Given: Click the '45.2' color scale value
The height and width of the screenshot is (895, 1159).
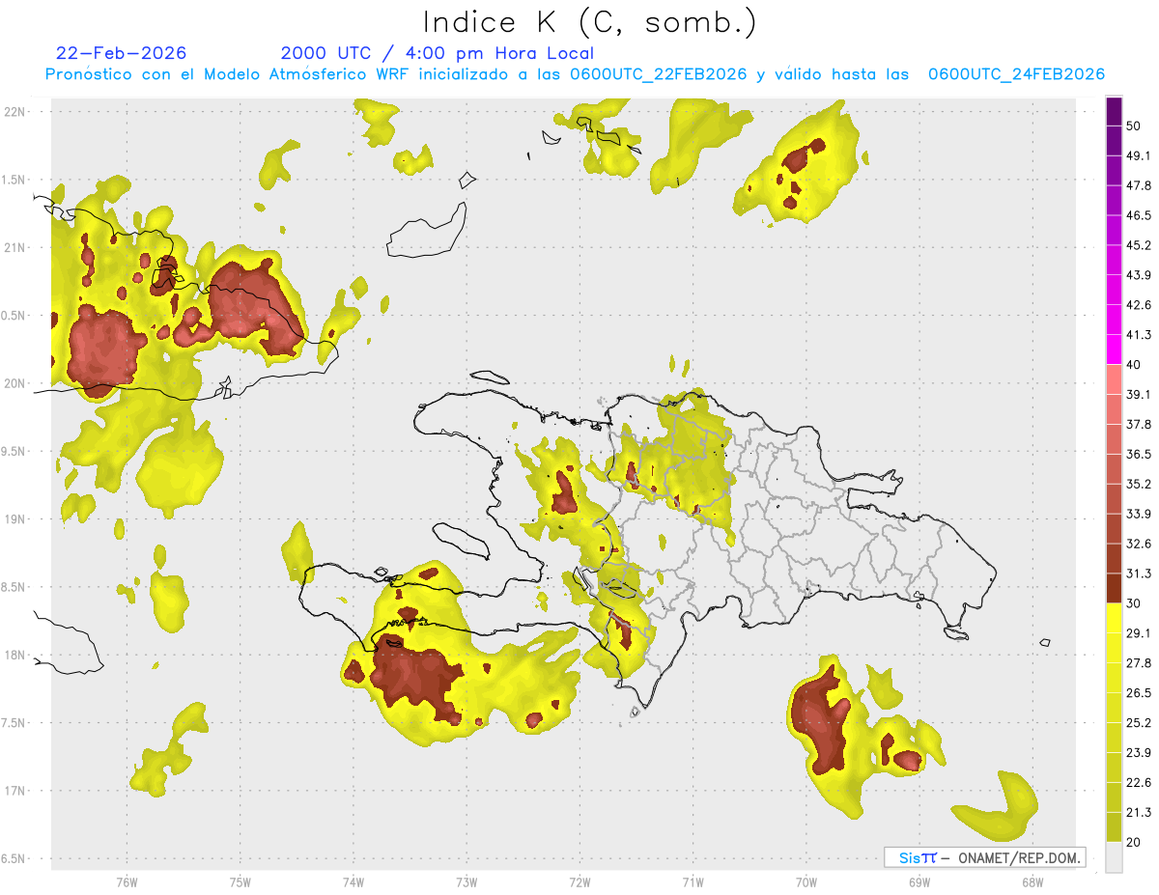Looking at the screenshot, I should coord(1139,245).
